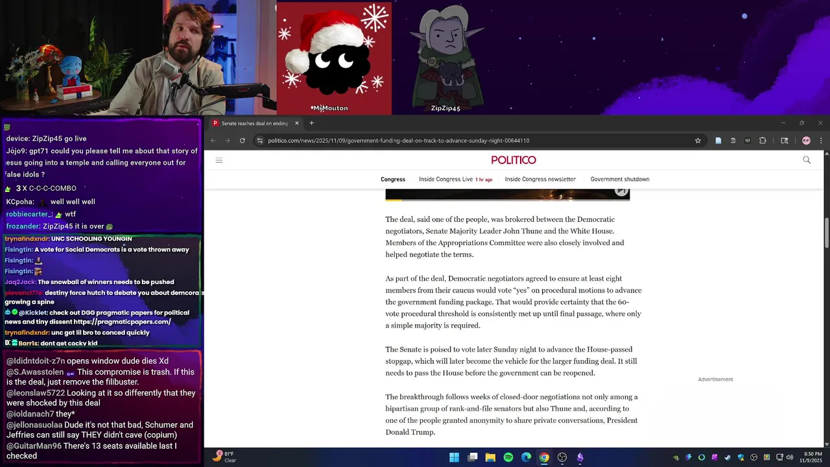Open the site information icon in address bar
The height and width of the screenshot is (467, 830).
click(x=260, y=140)
